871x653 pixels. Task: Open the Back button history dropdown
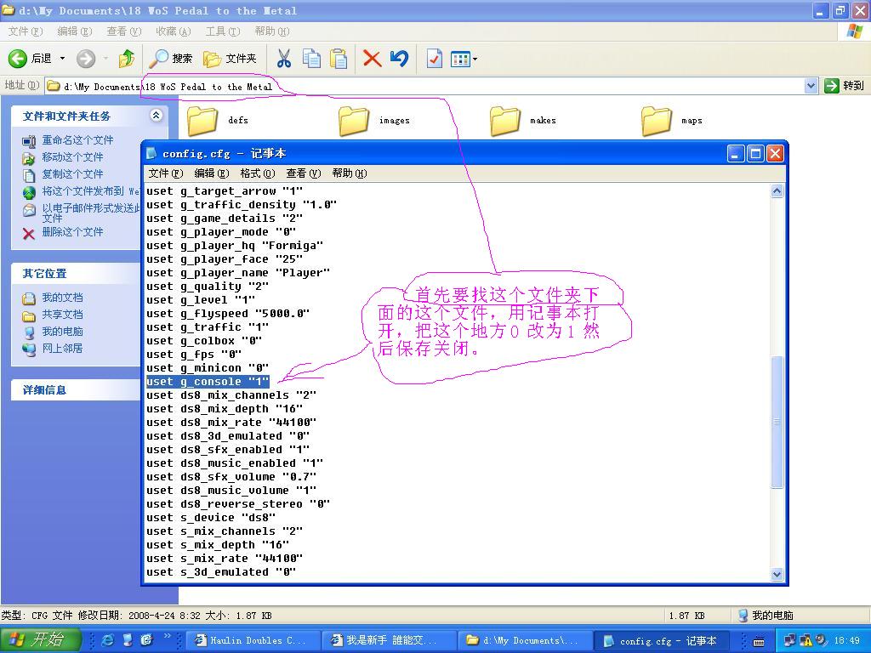[x=62, y=59]
